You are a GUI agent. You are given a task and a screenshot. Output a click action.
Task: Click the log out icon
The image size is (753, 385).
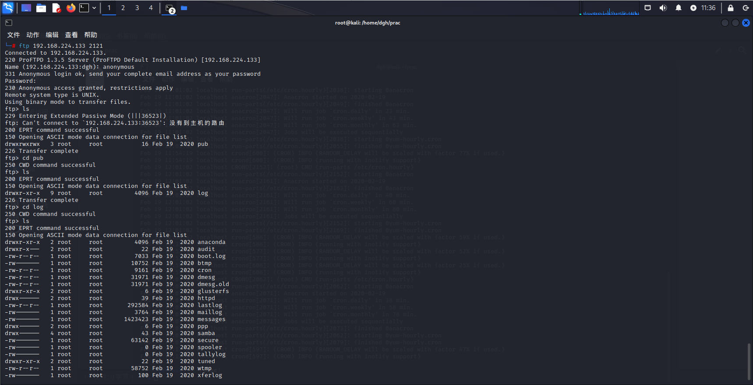(x=746, y=8)
